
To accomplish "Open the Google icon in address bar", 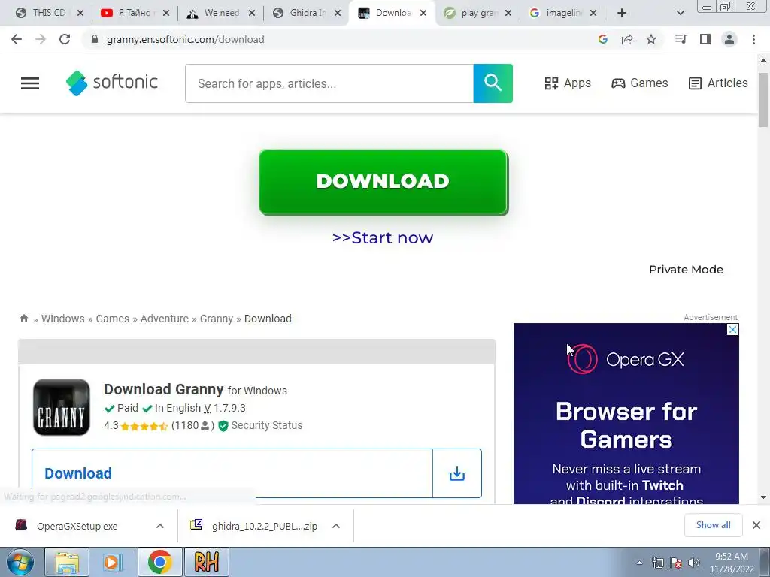I will pos(603,39).
